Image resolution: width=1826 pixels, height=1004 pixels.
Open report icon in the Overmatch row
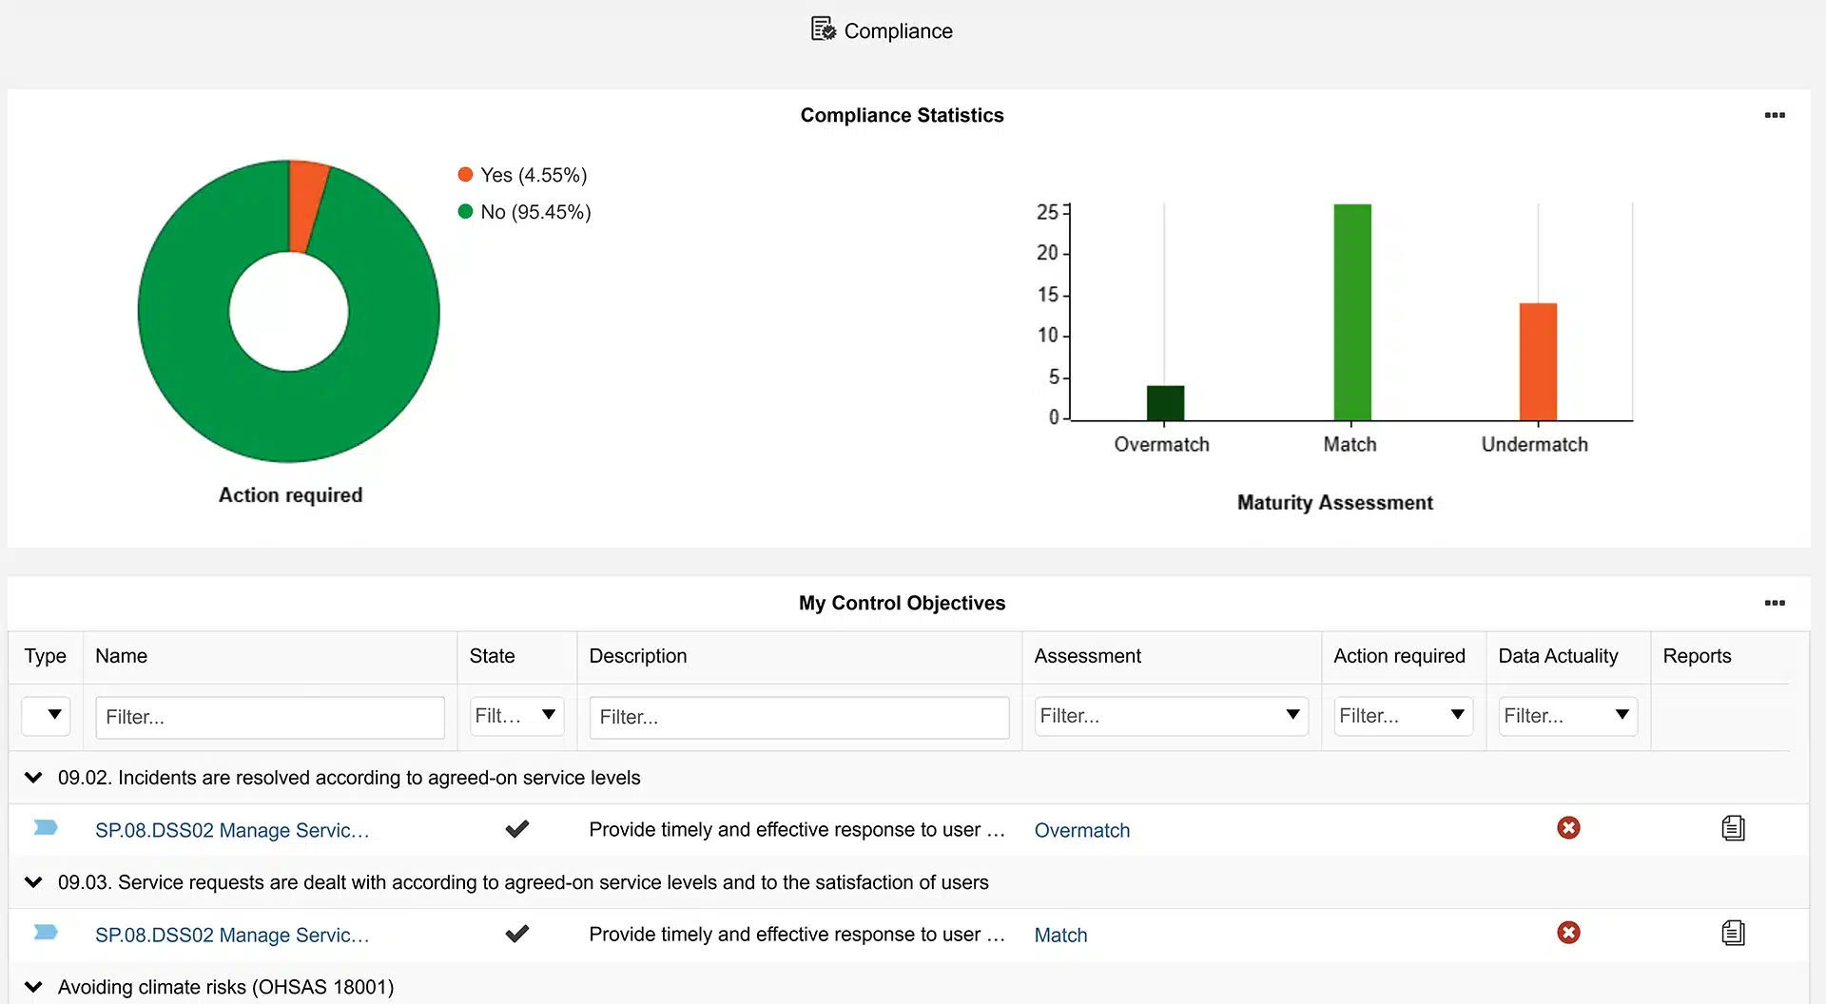1732,828
